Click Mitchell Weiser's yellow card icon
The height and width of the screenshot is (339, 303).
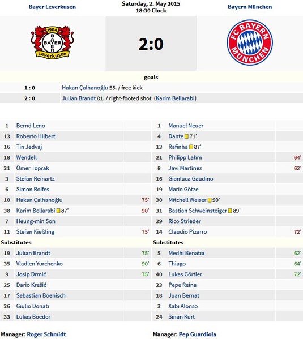tap(210, 200)
